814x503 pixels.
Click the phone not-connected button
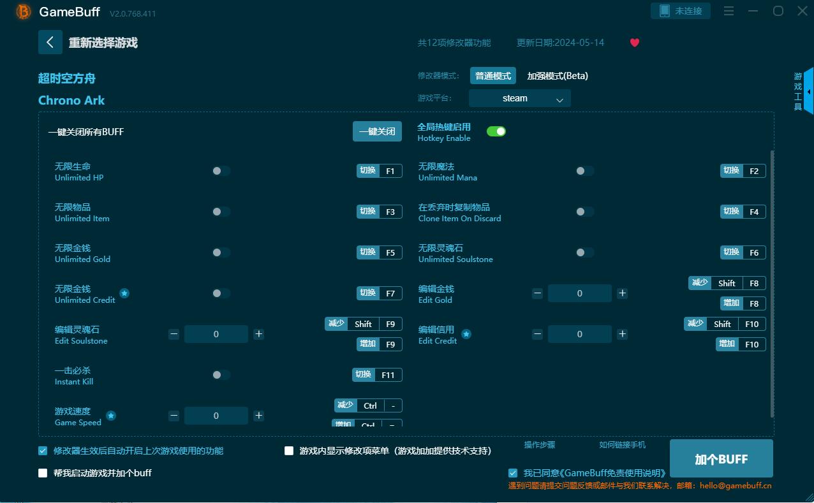click(681, 11)
